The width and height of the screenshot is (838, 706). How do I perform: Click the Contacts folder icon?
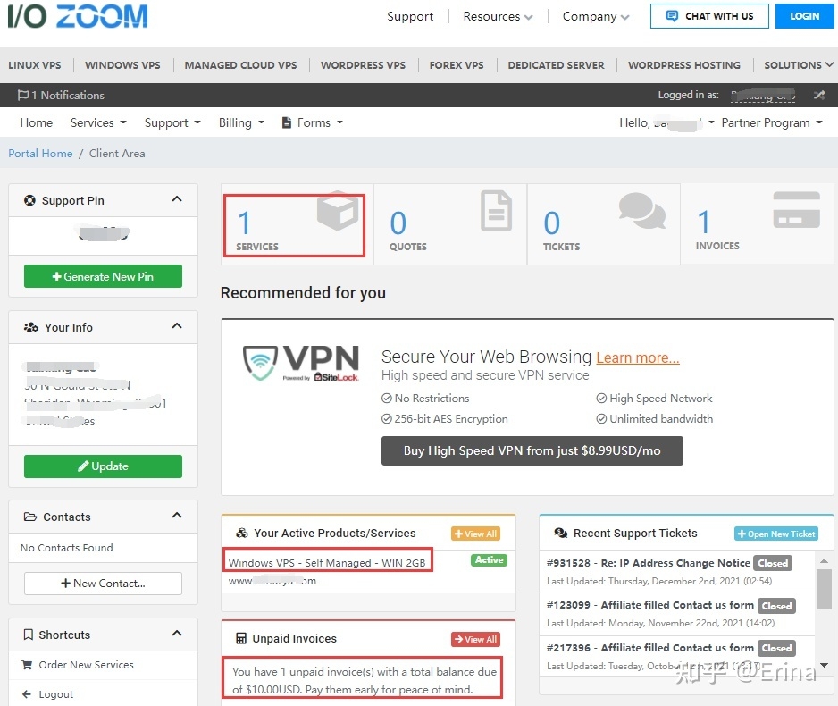coord(30,517)
